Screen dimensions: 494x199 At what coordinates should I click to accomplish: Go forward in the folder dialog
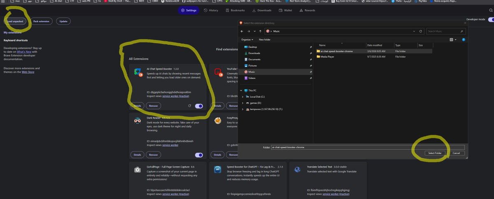tap(249, 31)
